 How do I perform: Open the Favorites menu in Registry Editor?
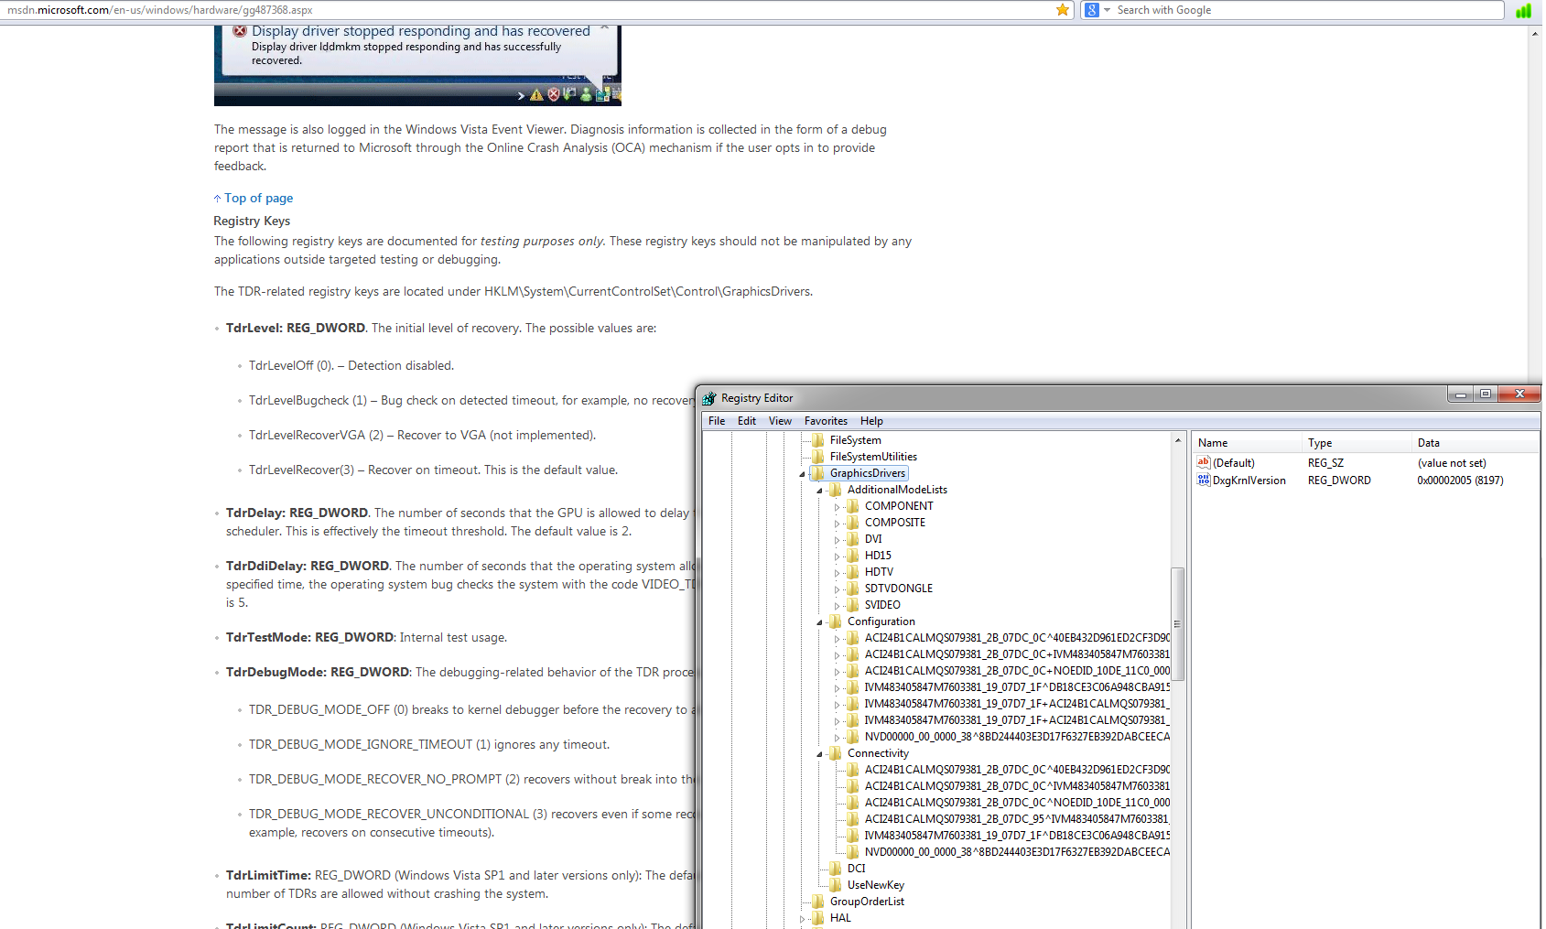click(x=826, y=421)
